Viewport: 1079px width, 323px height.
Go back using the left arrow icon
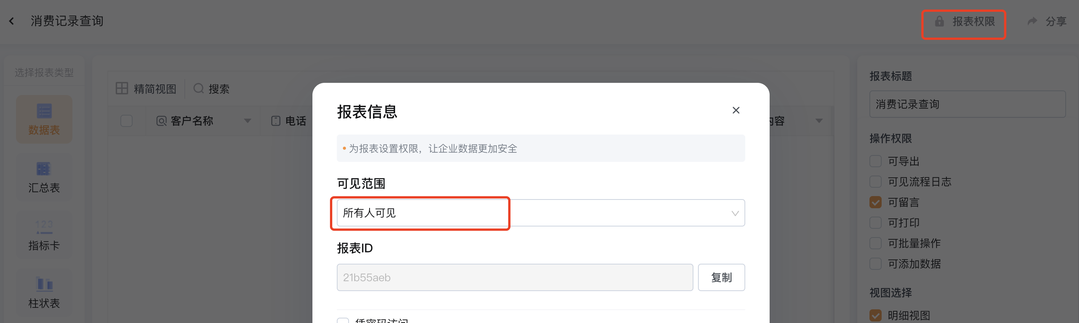click(x=12, y=21)
